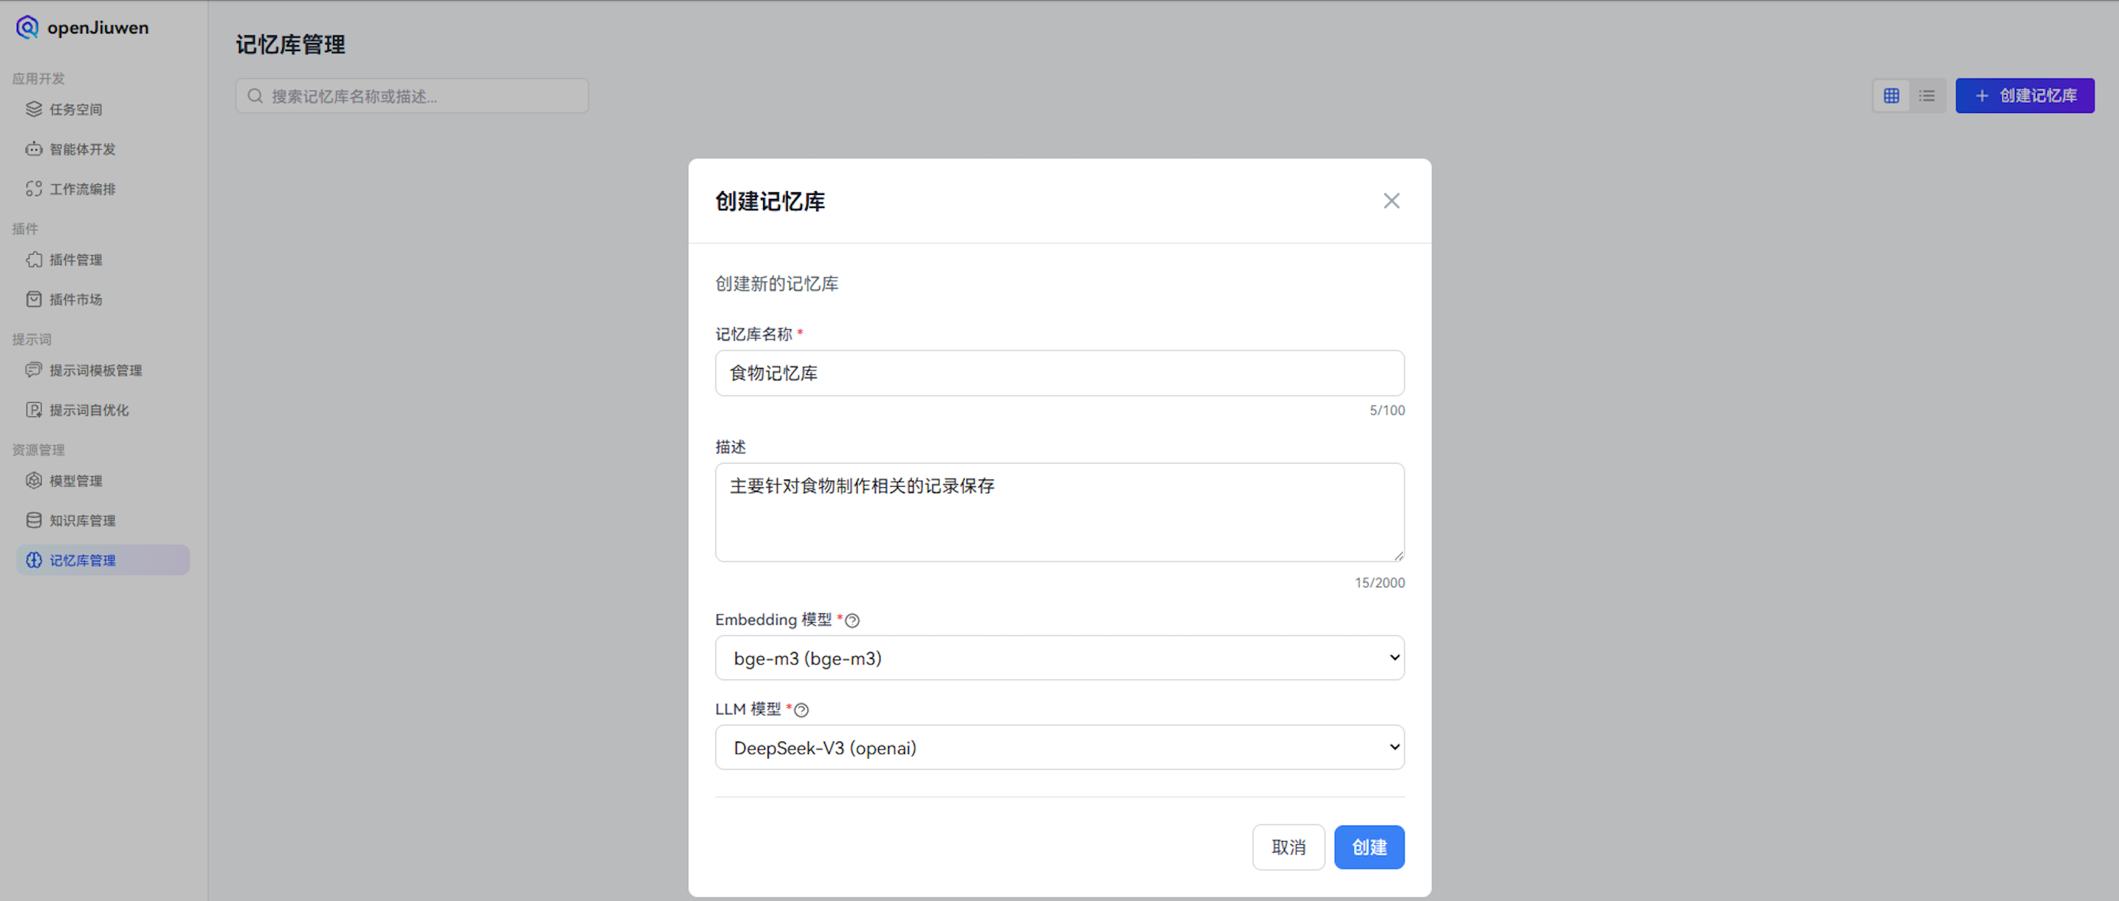Open the Embedding 模型 dropdown

1059,658
